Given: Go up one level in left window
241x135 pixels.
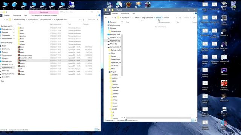Looking at the screenshot, I should click(7, 19).
